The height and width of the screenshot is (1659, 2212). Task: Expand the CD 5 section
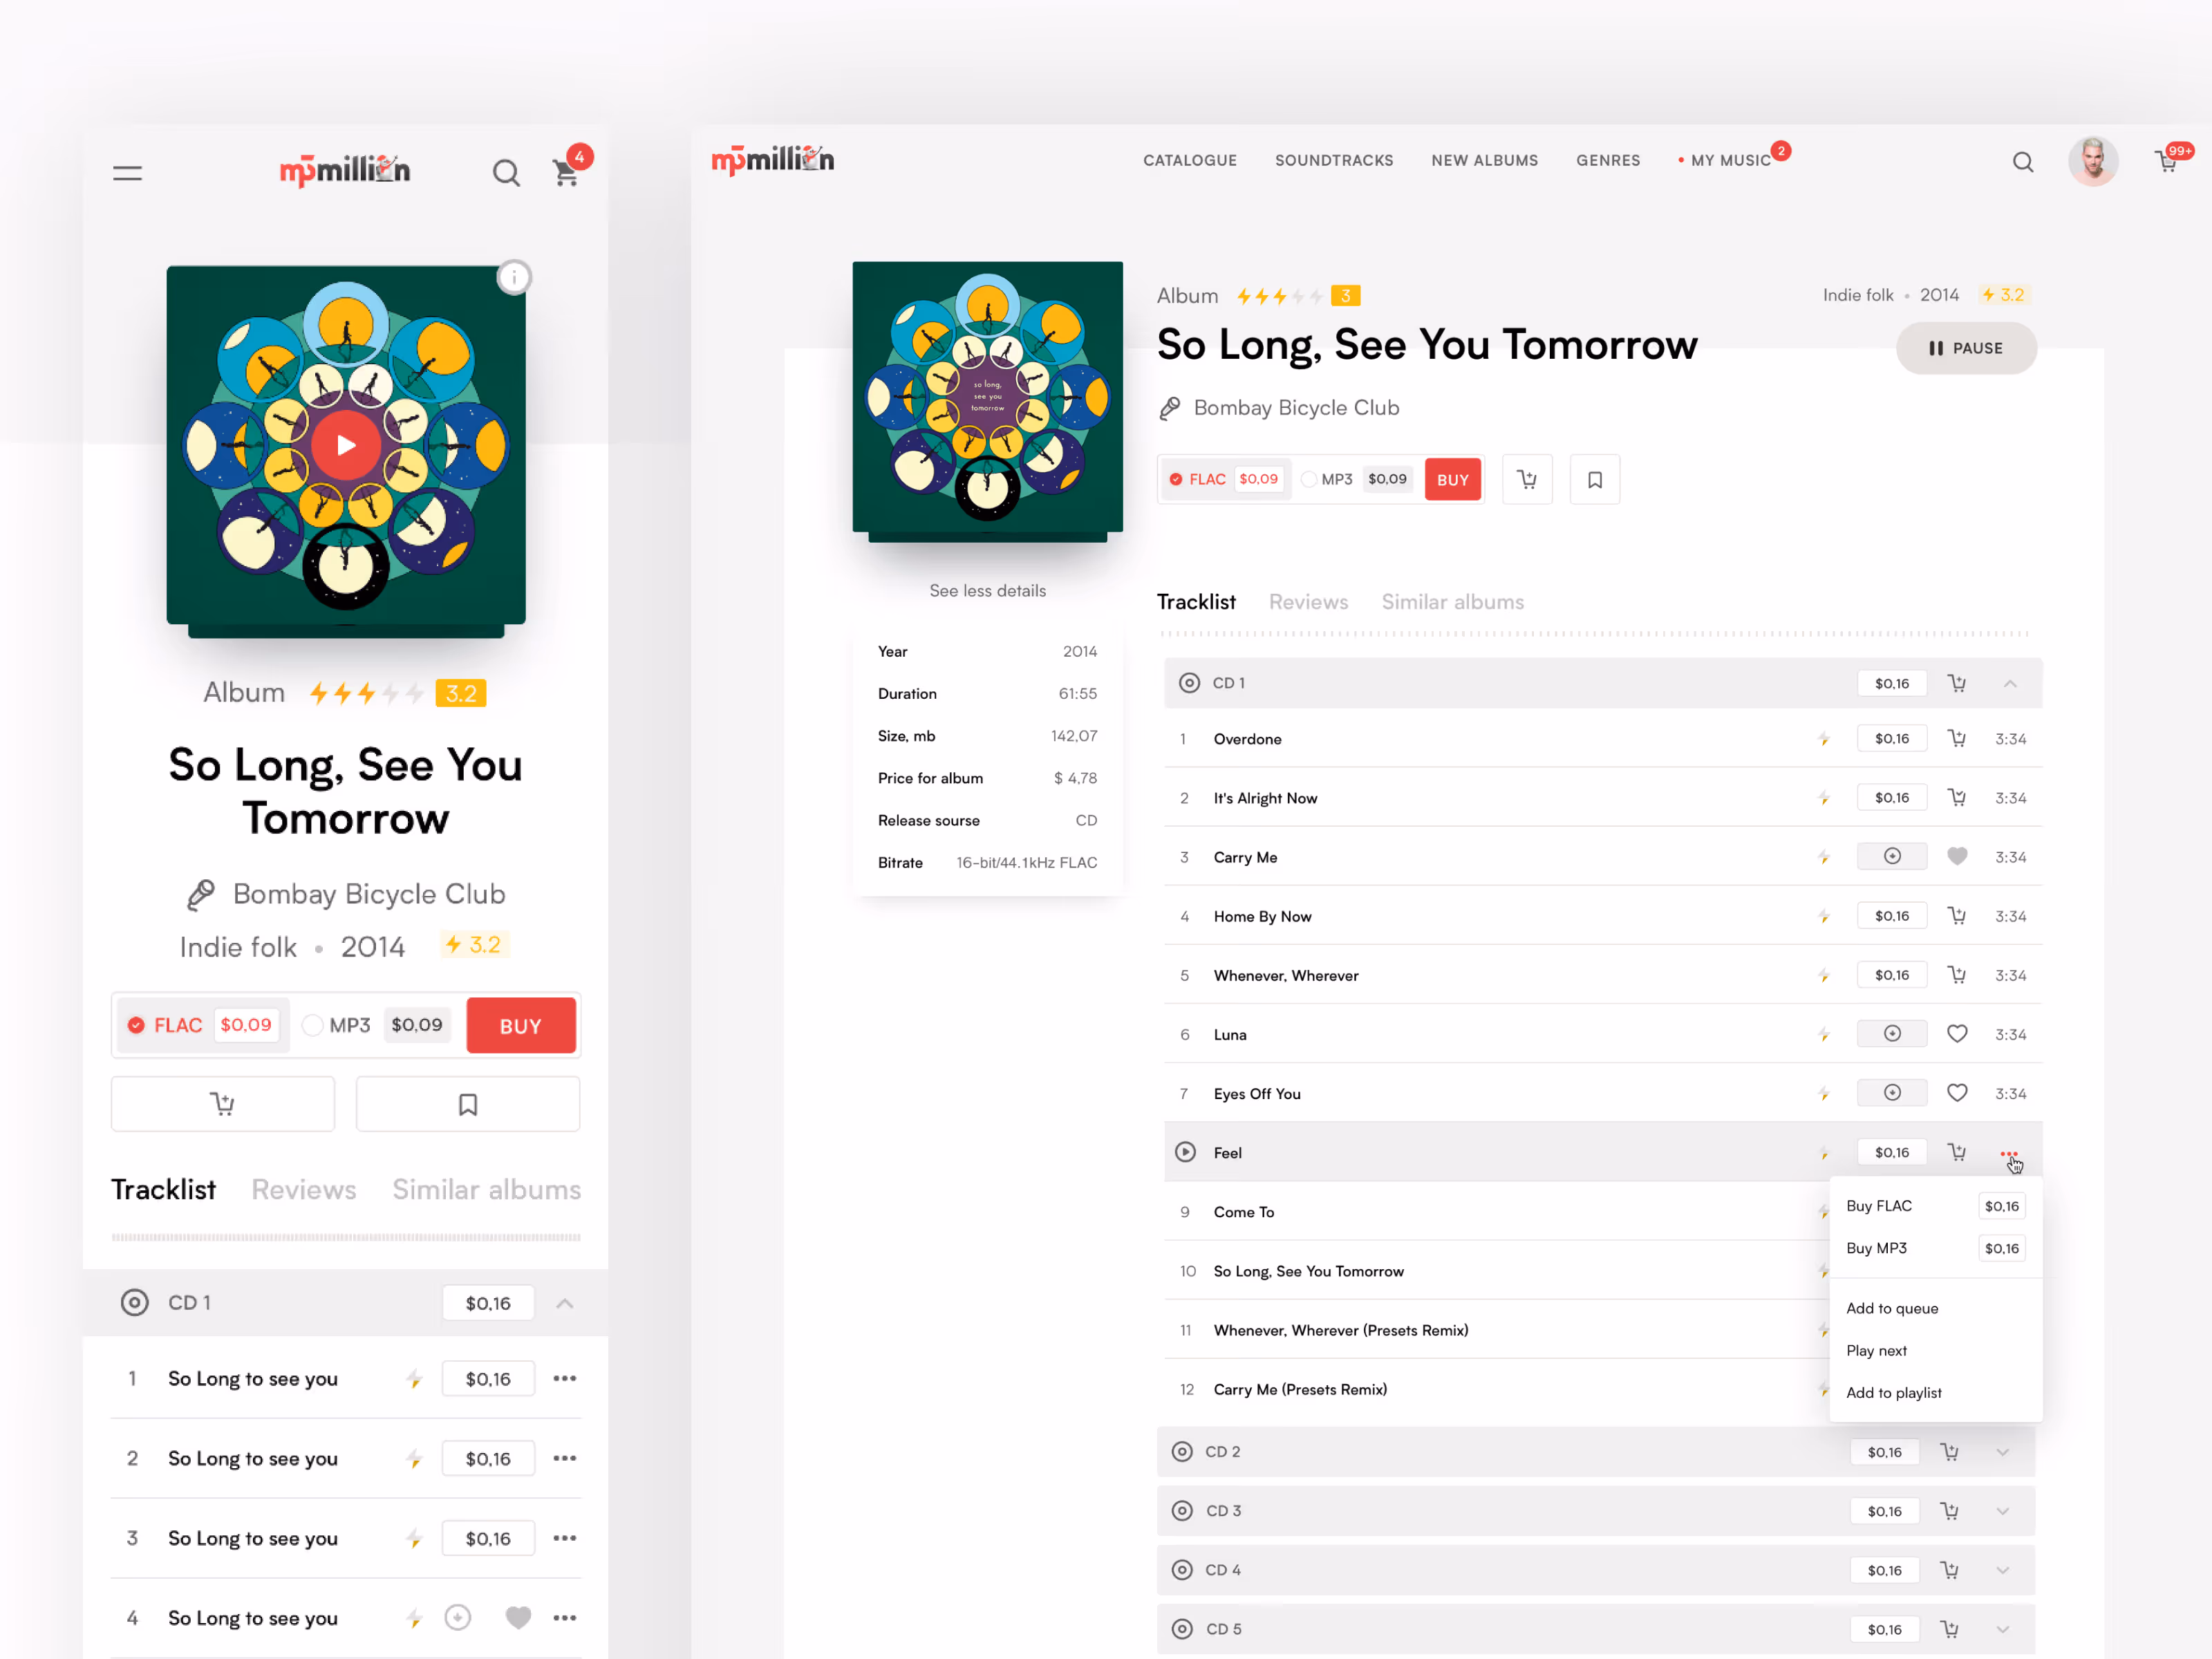point(2002,1629)
